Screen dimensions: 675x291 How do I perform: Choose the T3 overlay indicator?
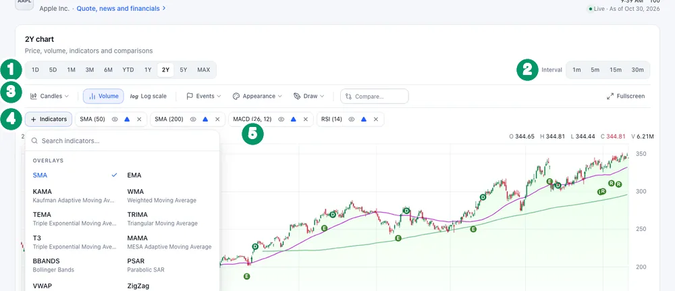(76, 242)
